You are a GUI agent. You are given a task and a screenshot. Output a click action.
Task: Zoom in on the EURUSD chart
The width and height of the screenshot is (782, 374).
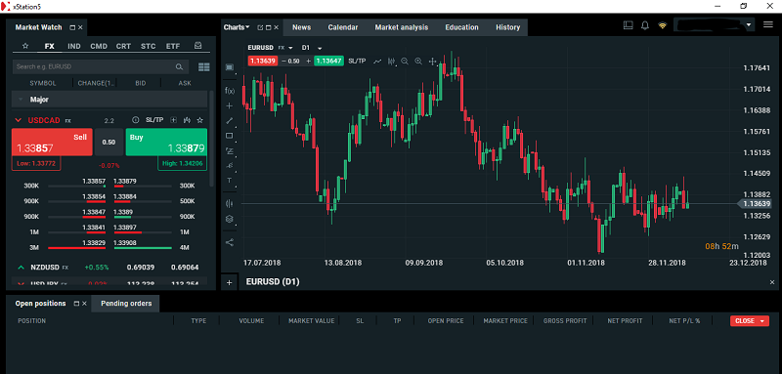(418, 62)
